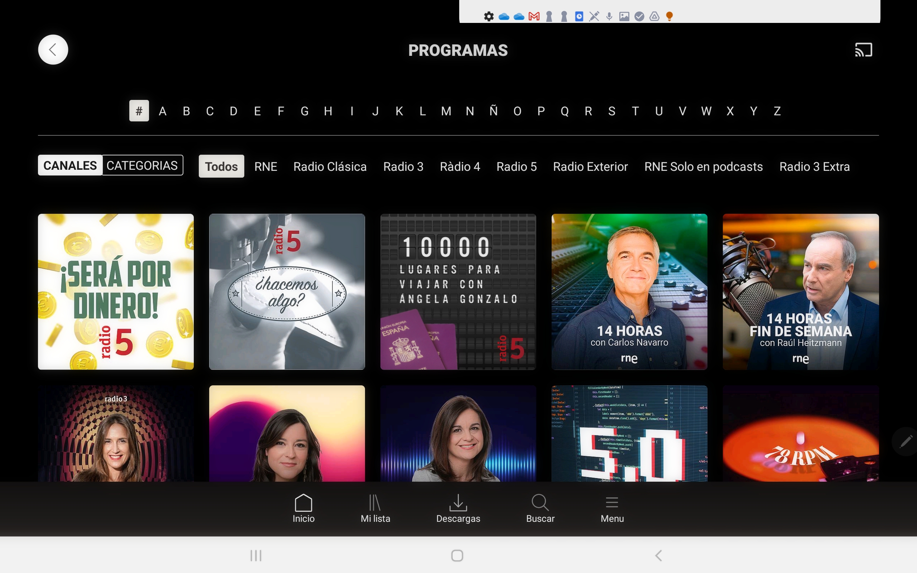The height and width of the screenshot is (573, 917).
Task: Open the 5.0 code program
Action: tap(629, 434)
